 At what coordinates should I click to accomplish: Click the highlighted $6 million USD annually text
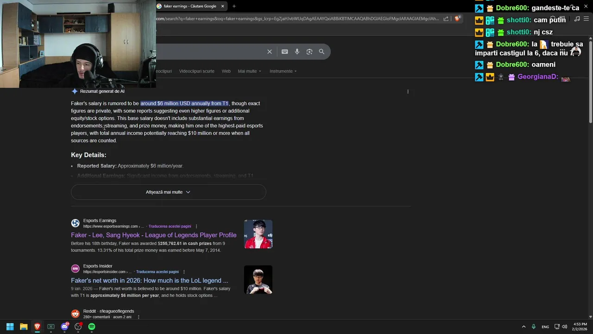pyautogui.click(x=184, y=103)
